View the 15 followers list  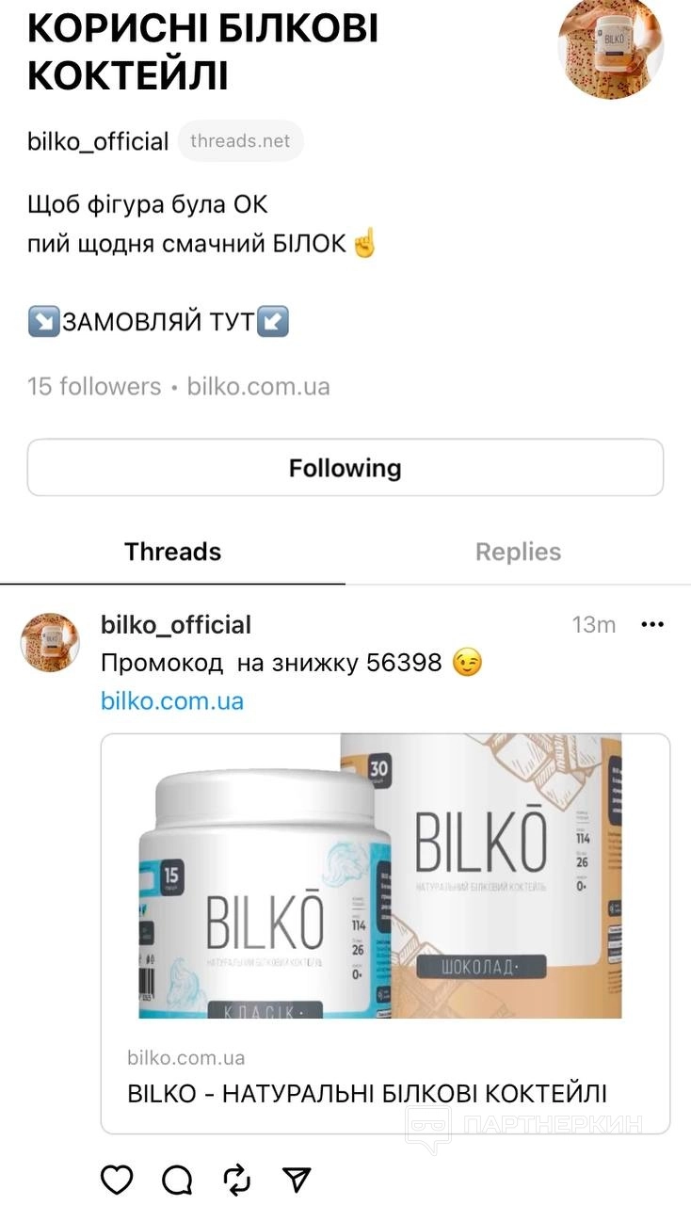(94, 386)
